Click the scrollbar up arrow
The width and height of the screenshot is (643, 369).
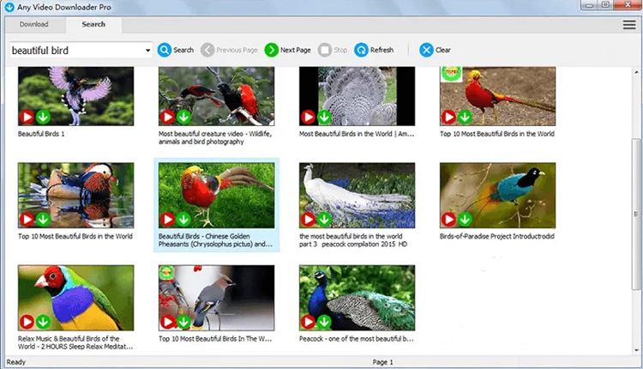[x=636, y=72]
